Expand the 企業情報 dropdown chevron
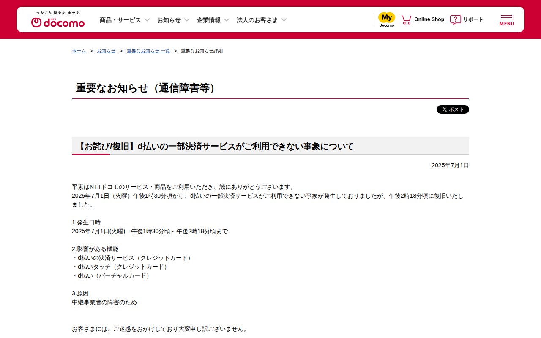Viewport: 541px width, 338px height. pos(227,20)
